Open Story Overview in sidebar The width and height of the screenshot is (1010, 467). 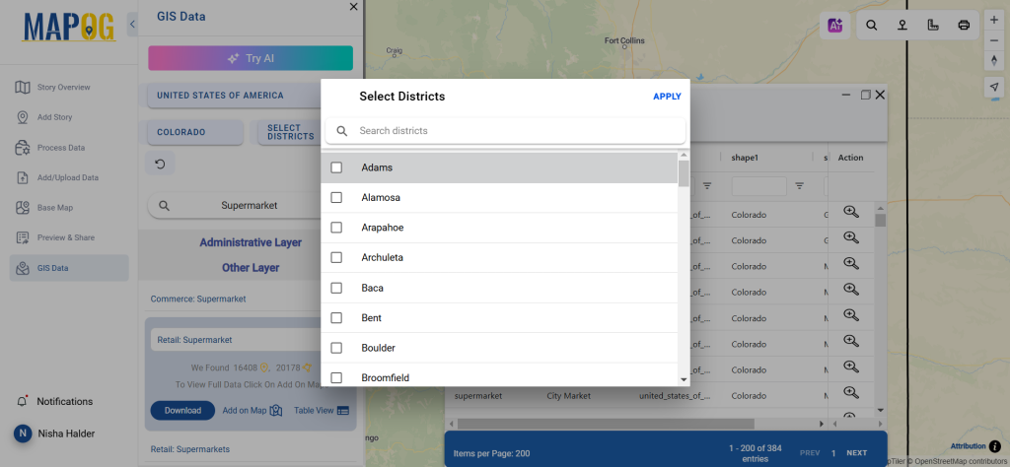coord(63,88)
